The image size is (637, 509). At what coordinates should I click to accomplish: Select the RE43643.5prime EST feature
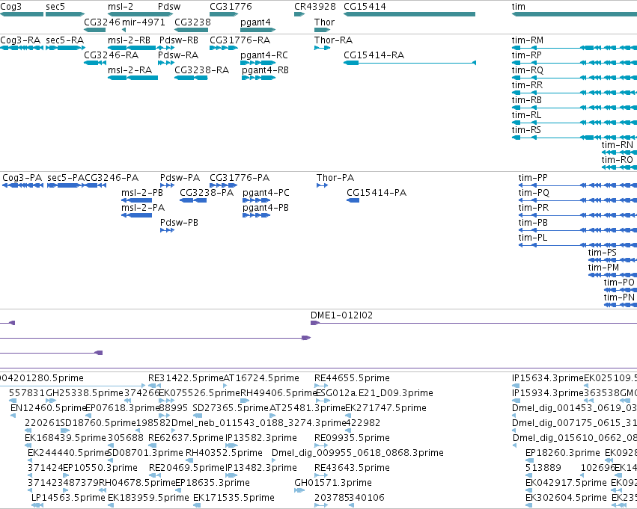(321, 475)
